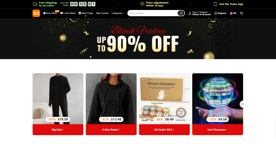Focus the mens hoodies search field

[x=152, y=13]
